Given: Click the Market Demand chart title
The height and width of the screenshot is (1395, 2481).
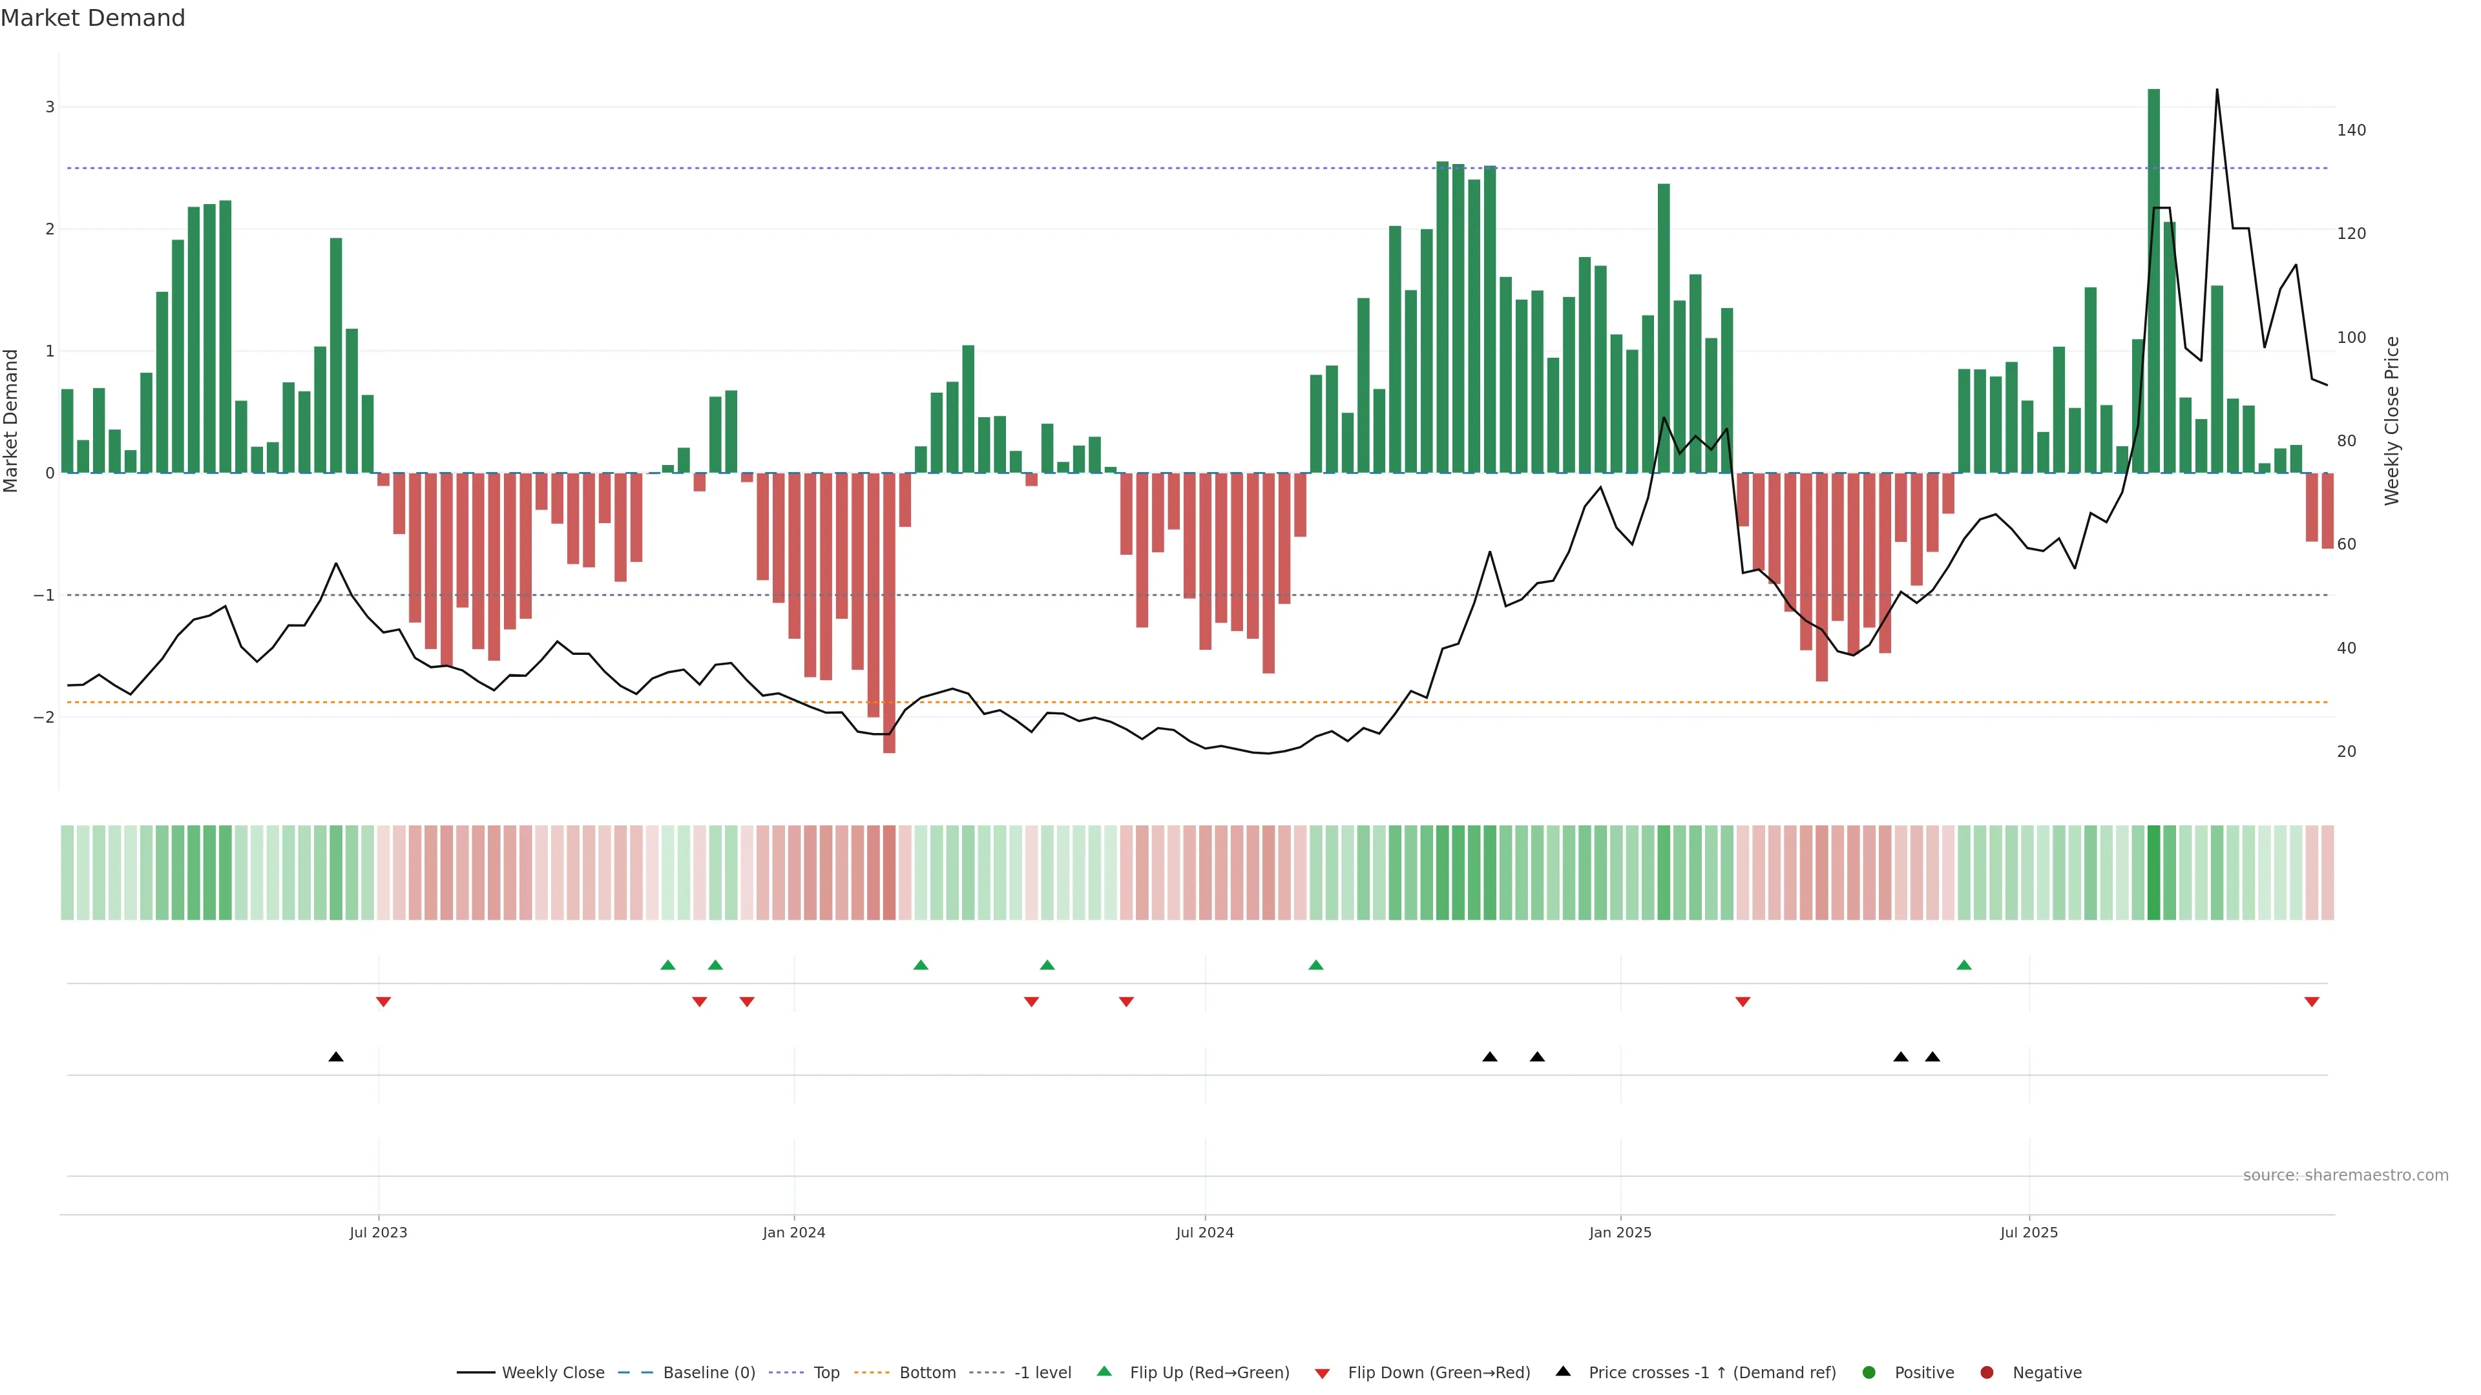Looking at the screenshot, I should 92,18.
